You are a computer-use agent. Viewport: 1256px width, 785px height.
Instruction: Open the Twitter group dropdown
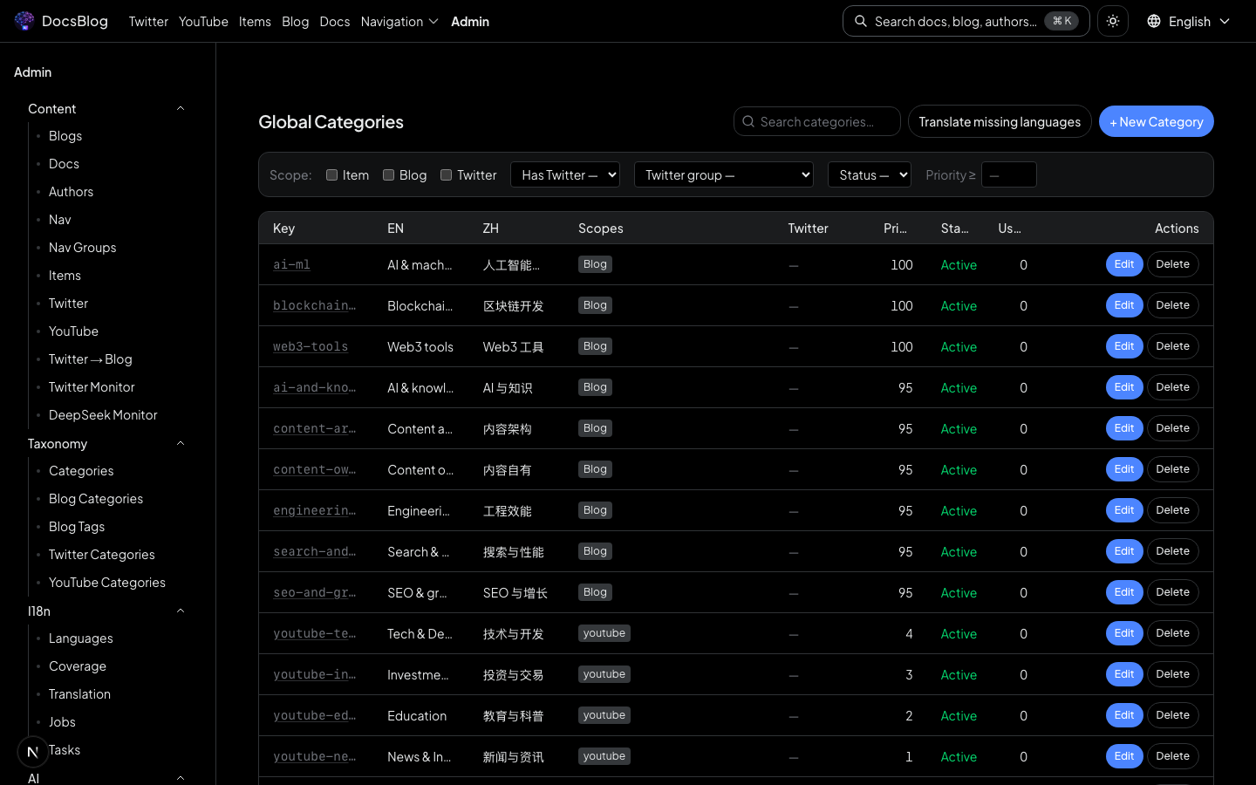(724, 175)
